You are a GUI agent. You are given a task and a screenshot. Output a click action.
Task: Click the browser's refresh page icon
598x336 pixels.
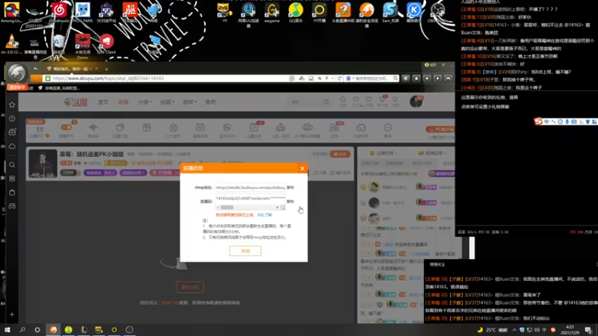tap(339, 78)
